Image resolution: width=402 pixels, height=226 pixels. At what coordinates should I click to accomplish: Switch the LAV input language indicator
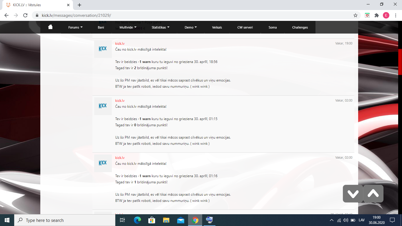click(x=362, y=220)
